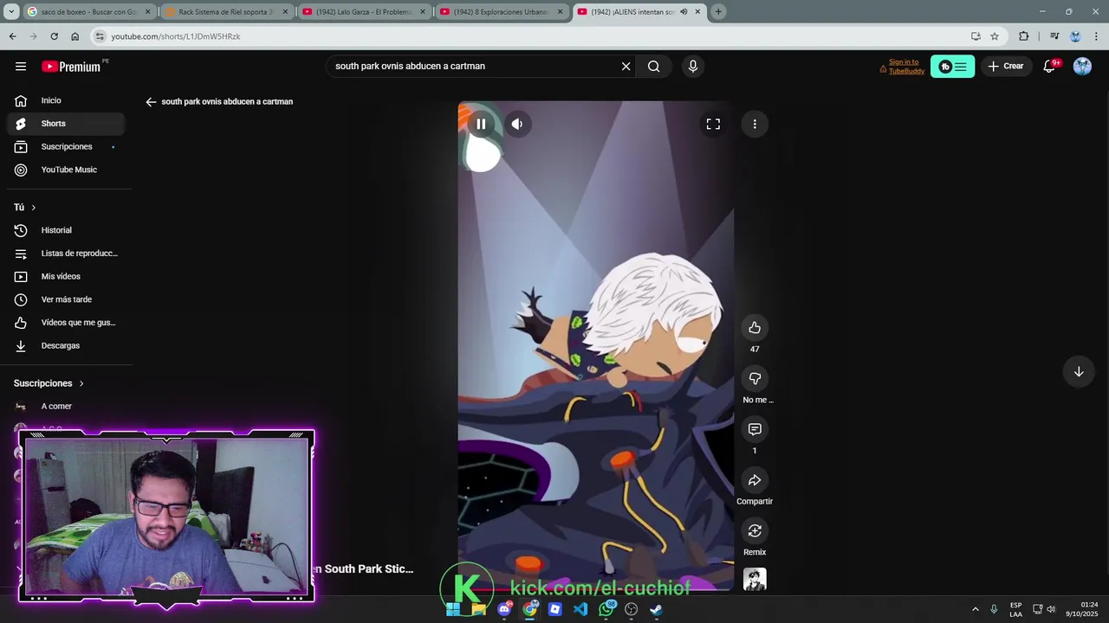Viewport: 1109px width, 623px height.
Task: Open Chrome media controls icon
Action: point(1054,36)
